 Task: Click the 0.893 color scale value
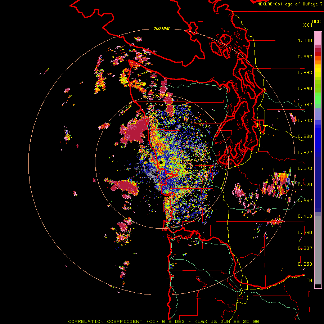[305, 72]
